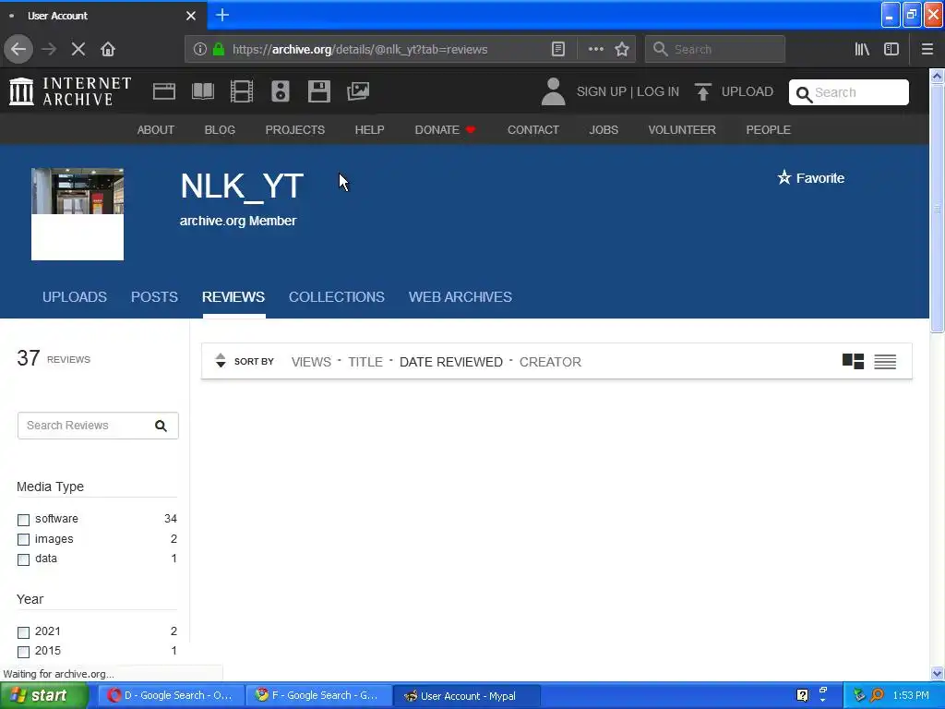Sort reviews by TITLE
Image resolution: width=945 pixels, height=709 pixels.
[365, 362]
